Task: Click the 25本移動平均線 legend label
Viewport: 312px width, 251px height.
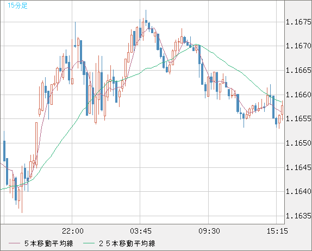Action: coord(127,243)
